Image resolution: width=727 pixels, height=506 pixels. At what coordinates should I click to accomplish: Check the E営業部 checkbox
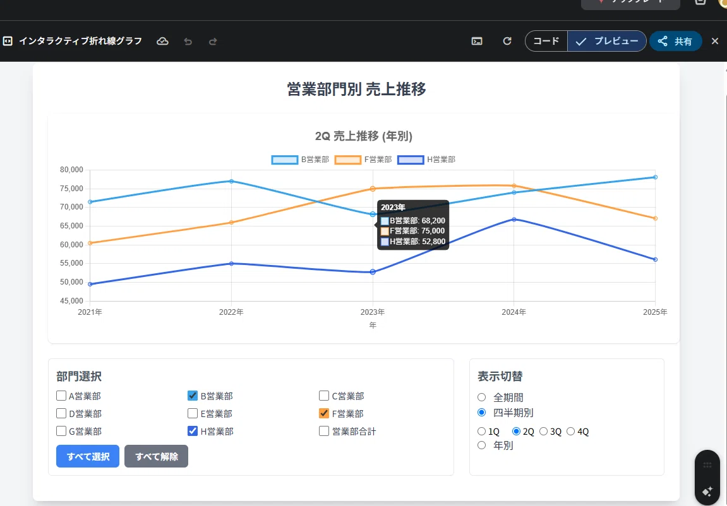pyautogui.click(x=193, y=413)
